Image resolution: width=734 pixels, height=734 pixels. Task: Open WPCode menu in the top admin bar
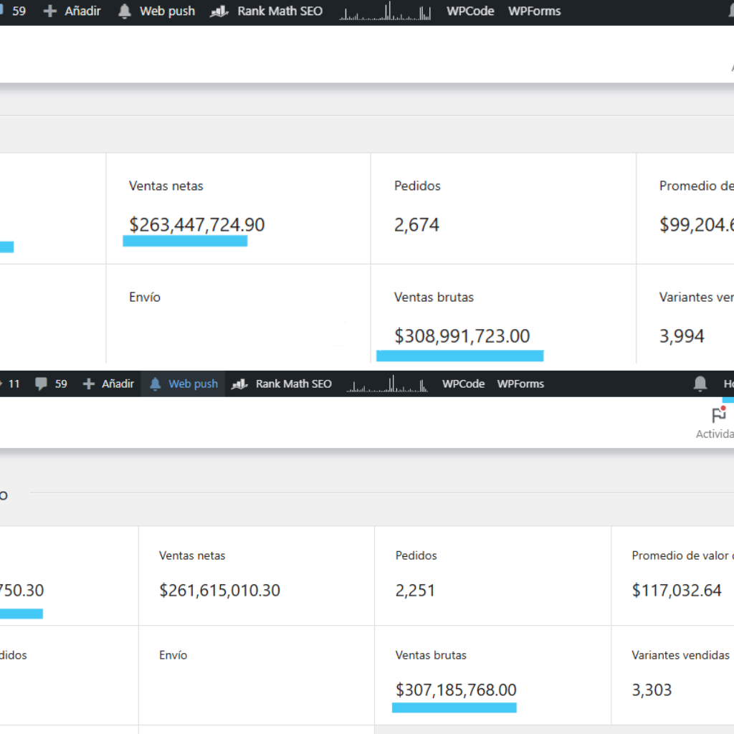coord(470,11)
